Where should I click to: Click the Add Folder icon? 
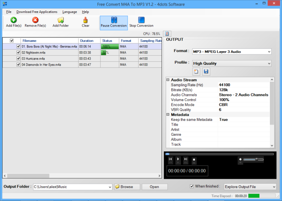60,20
